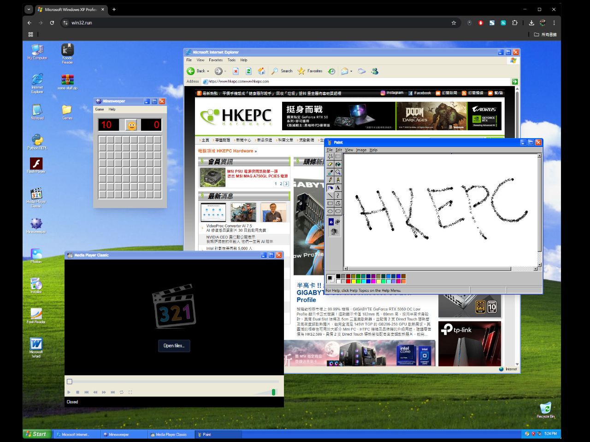This screenshot has height=442, width=590.
Task: Select the Ellipse shape tool in Paint
Action: click(330, 211)
